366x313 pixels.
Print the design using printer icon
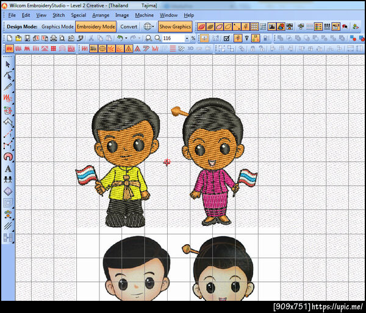[x=54, y=38]
